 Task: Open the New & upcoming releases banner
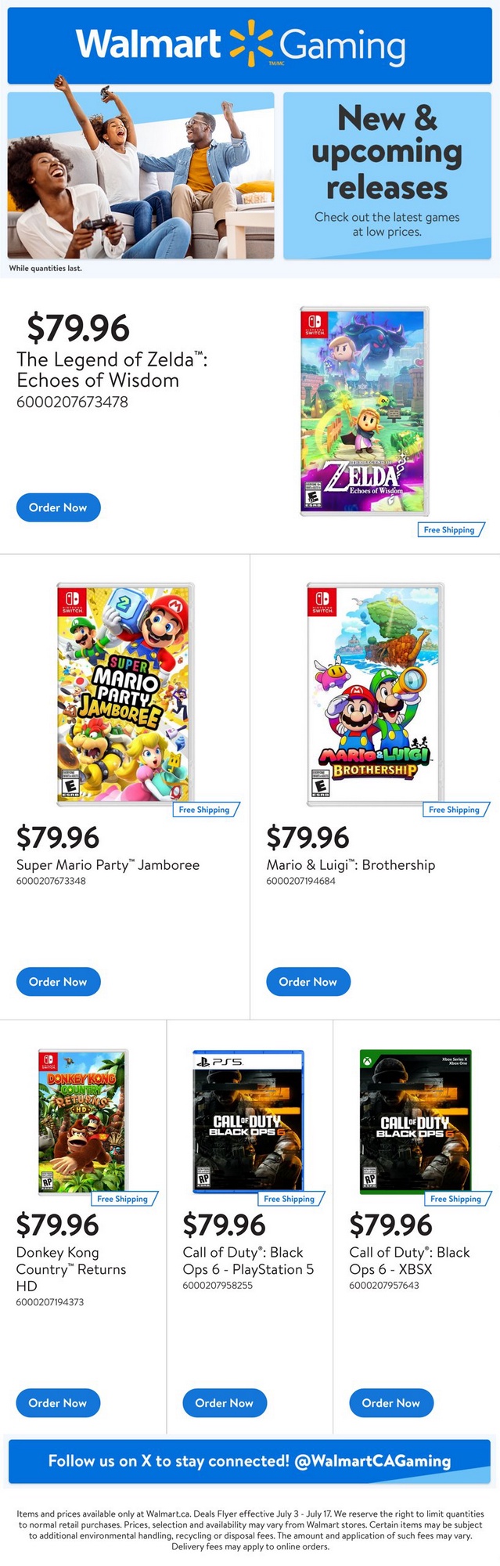387,175
